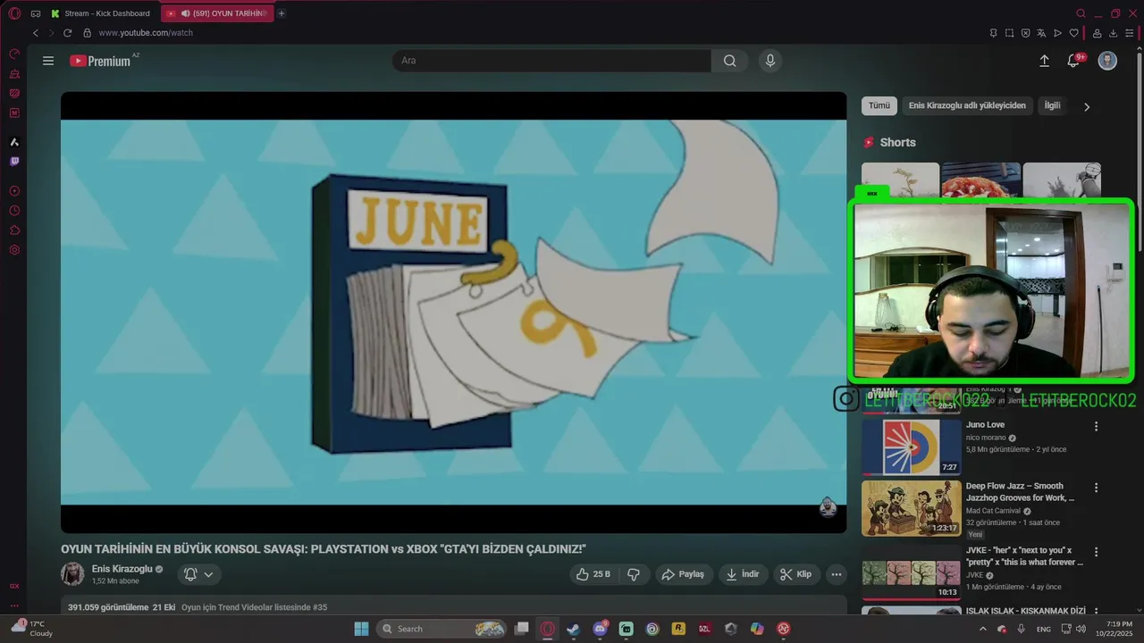Image resolution: width=1144 pixels, height=643 pixels.
Task: Open YouTube notifications bell with 9+ badge
Action: tap(1074, 61)
